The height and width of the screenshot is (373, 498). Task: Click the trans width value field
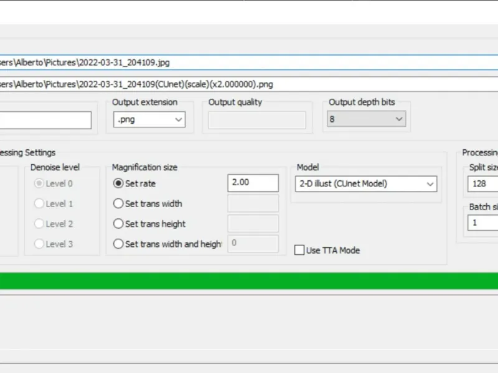coord(253,203)
